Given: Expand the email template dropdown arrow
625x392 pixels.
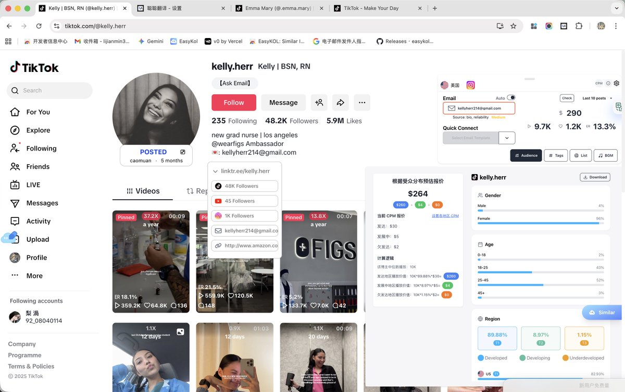Looking at the screenshot, I should point(507,138).
